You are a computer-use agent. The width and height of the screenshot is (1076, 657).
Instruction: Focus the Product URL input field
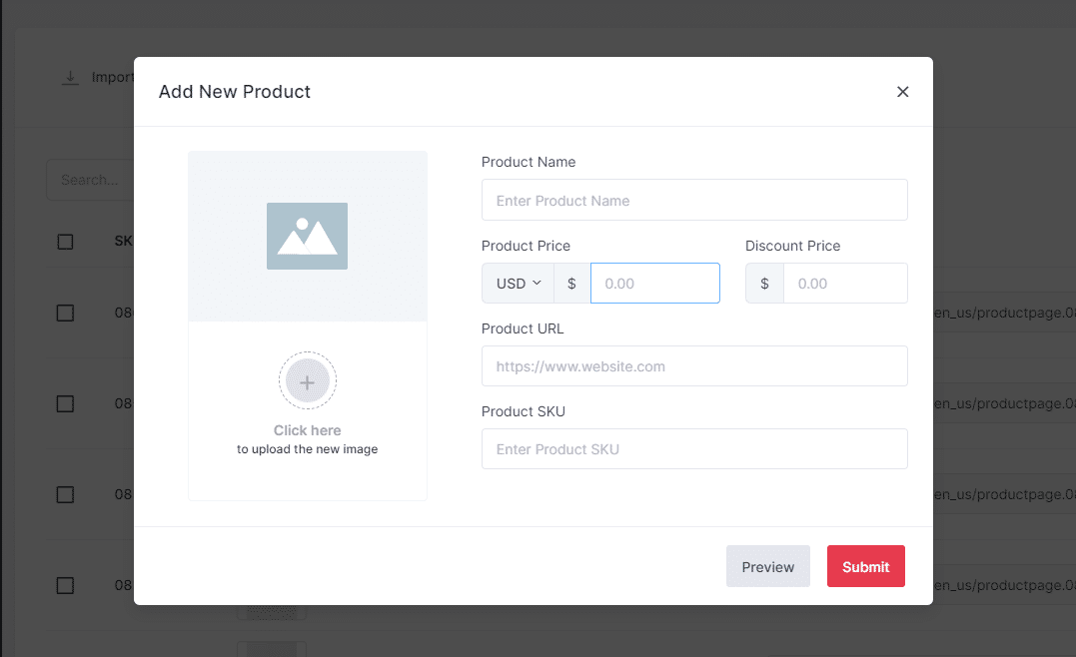(x=693, y=366)
